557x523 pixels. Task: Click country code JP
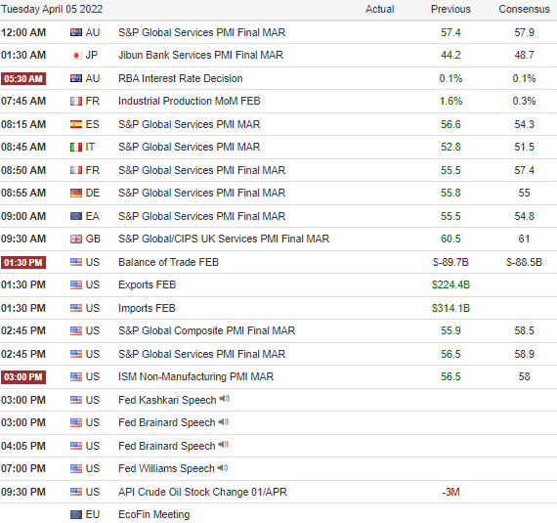point(92,55)
